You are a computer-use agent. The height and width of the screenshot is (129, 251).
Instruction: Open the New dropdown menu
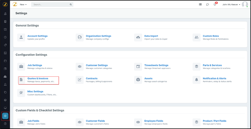(x=23, y=5)
